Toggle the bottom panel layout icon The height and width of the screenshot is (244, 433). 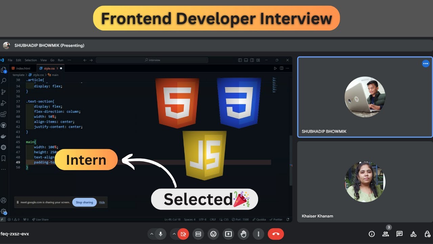pyautogui.click(x=246, y=60)
